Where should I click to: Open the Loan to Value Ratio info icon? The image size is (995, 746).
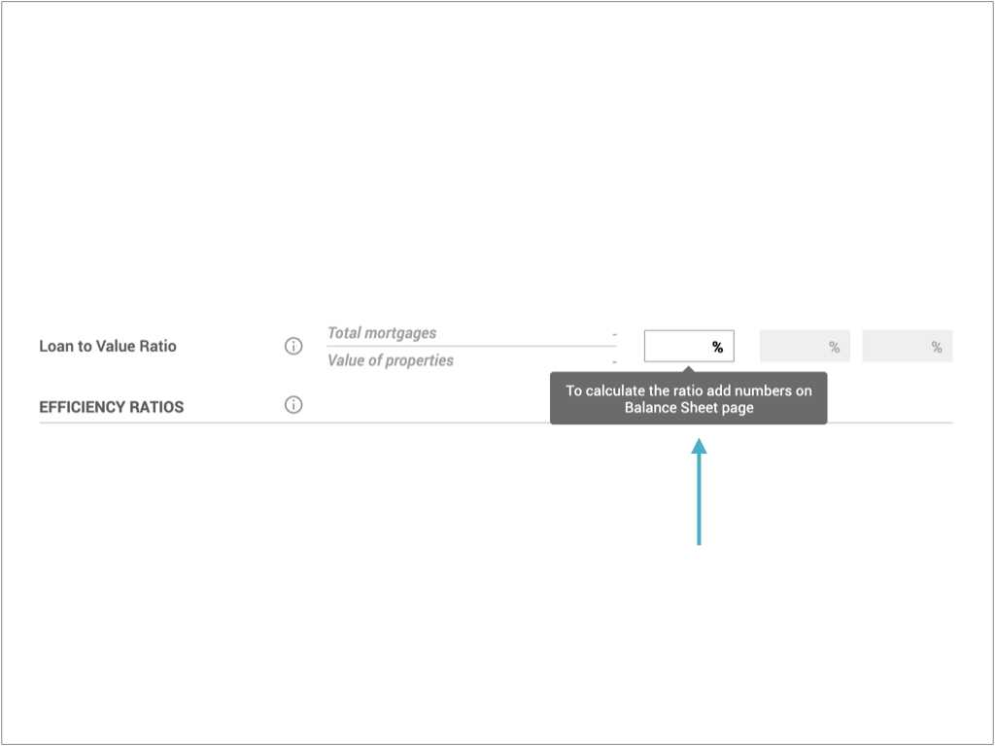pyautogui.click(x=293, y=346)
